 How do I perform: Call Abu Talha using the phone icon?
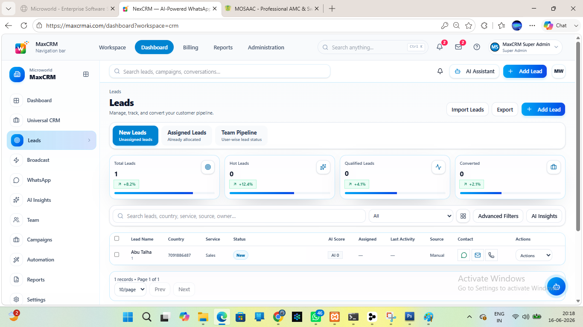coord(491,255)
